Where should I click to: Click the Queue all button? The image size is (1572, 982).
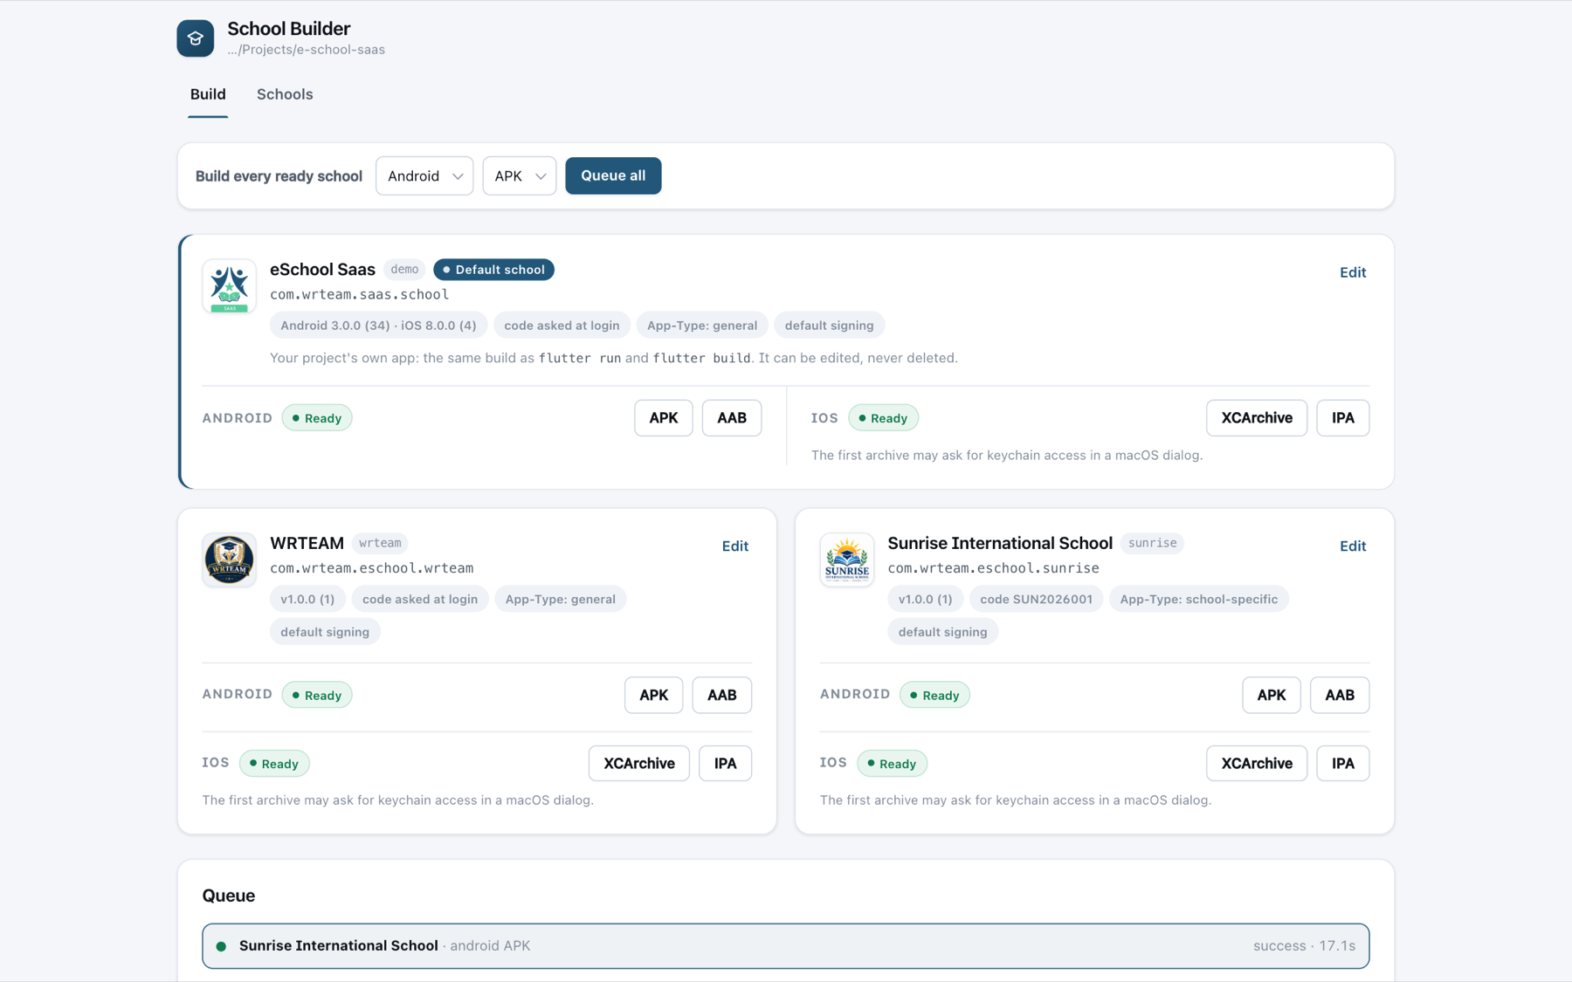pos(613,175)
